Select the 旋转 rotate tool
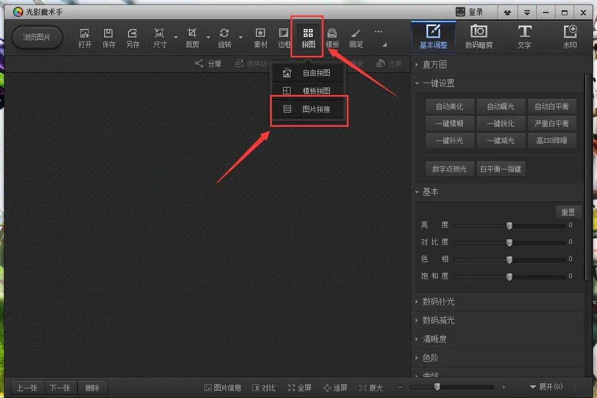597x398 pixels. pos(225,38)
